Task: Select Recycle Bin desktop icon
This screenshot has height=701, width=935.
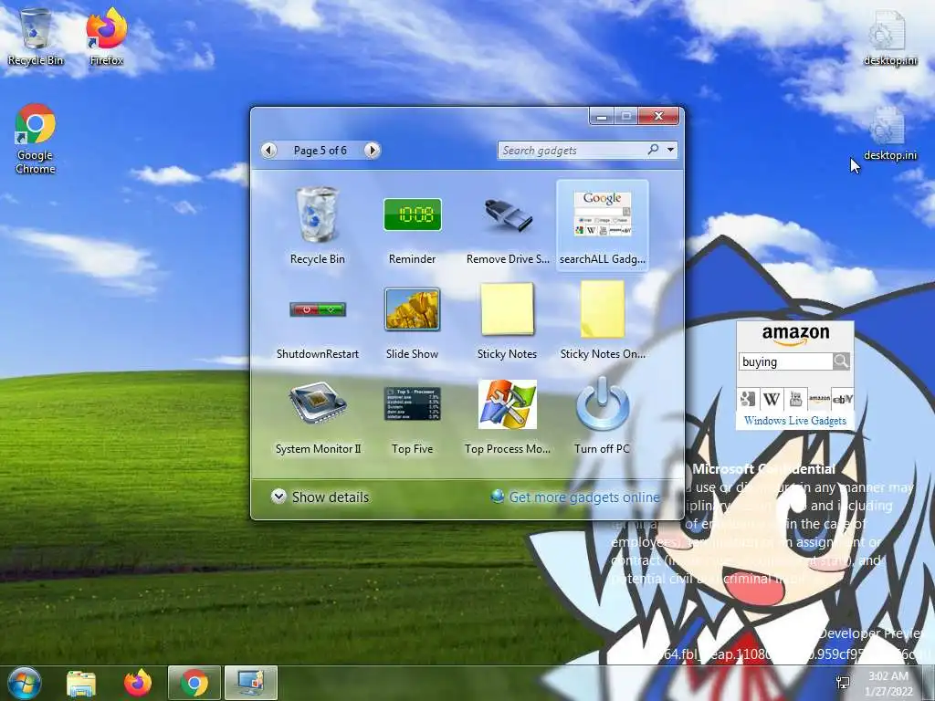Action: (x=36, y=37)
